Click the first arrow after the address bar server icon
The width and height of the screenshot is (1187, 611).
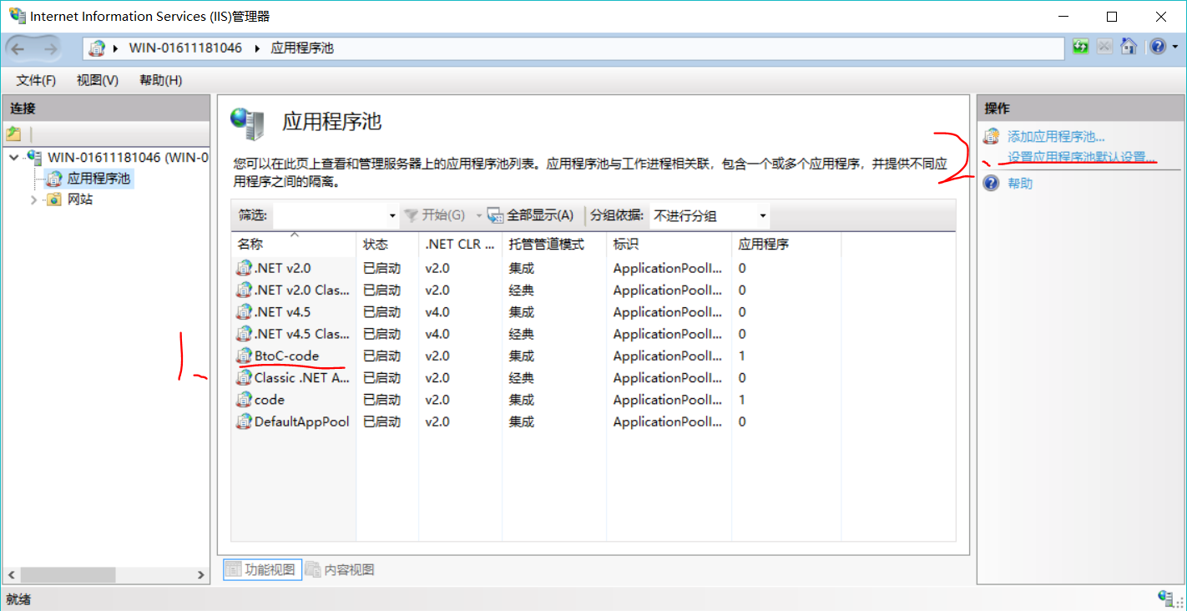click(x=115, y=48)
